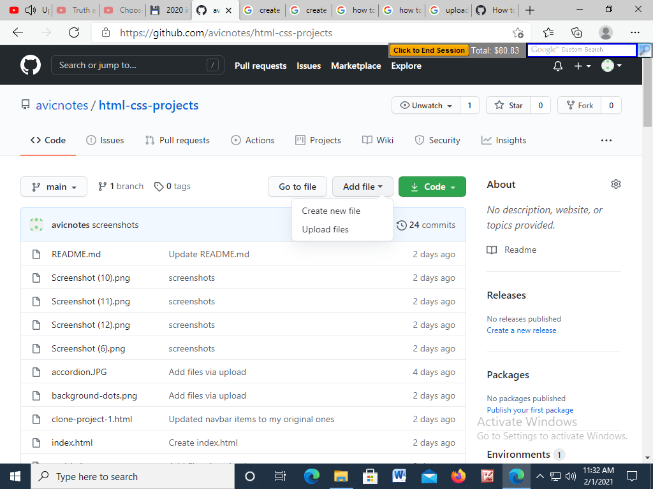Click the About settings gear icon
The width and height of the screenshot is (653, 489).
coord(615,183)
